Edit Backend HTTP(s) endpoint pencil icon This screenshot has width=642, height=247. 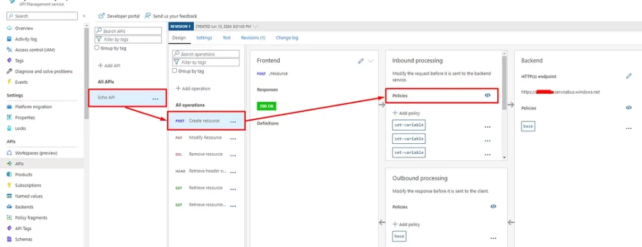[x=628, y=76]
